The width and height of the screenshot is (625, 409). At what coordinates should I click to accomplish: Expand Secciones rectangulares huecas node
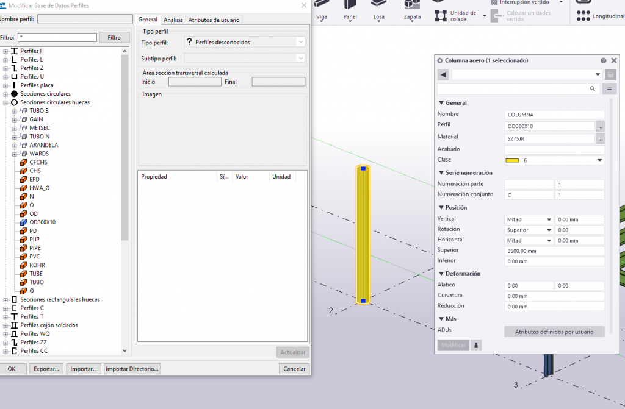pyautogui.click(x=5, y=300)
